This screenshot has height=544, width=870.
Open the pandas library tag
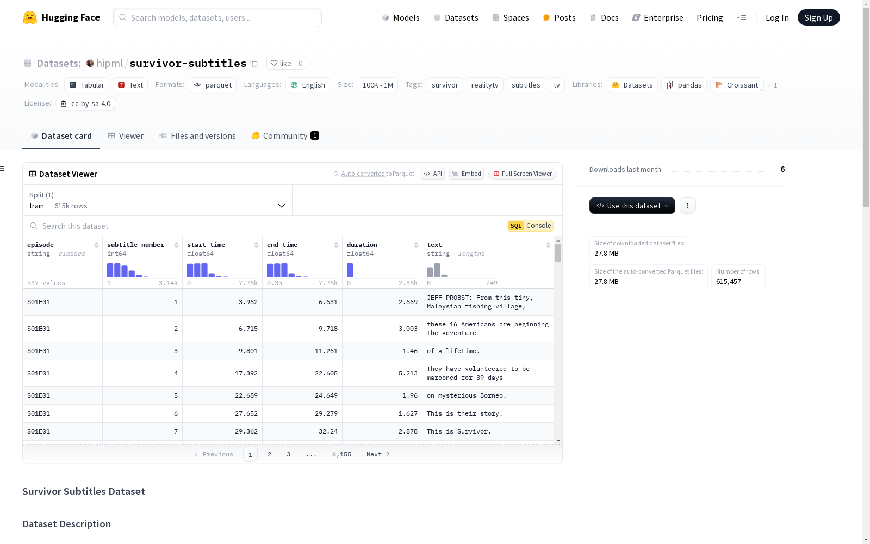tap(684, 85)
